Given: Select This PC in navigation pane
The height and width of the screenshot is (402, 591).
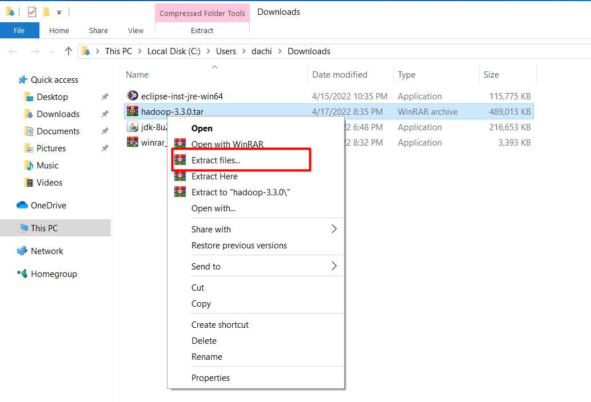Looking at the screenshot, I should click(44, 228).
